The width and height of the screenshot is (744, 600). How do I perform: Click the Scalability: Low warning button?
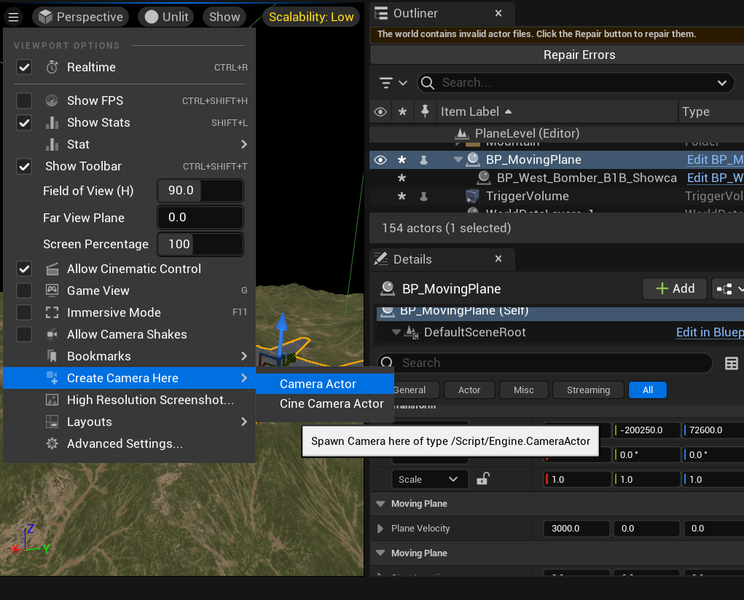click(311, 17)
